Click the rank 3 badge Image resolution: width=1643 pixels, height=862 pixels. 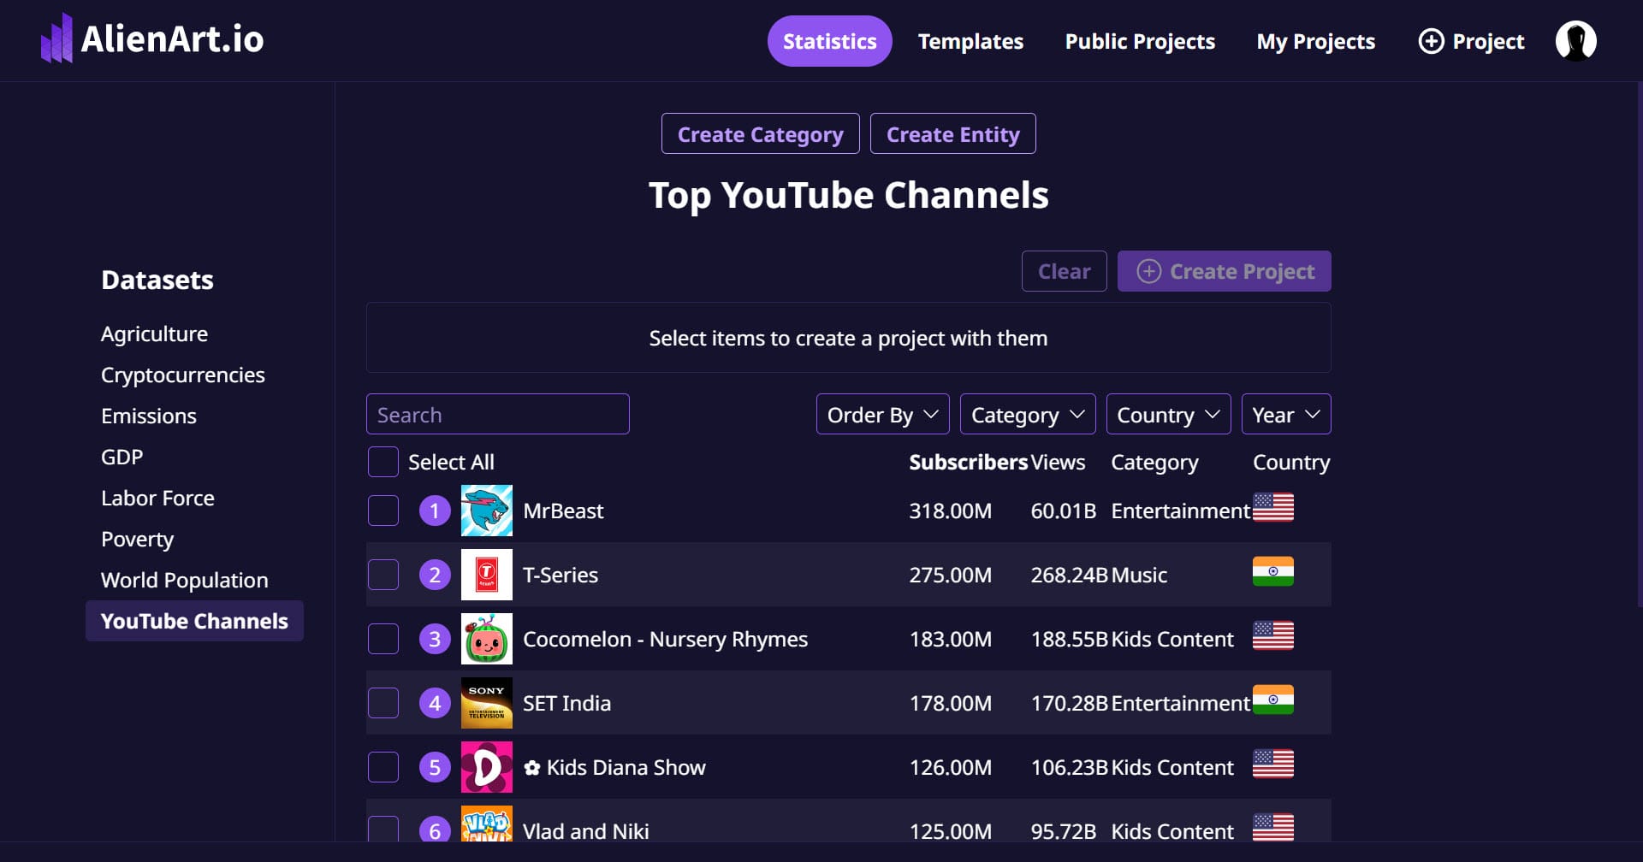coord(435,639)
